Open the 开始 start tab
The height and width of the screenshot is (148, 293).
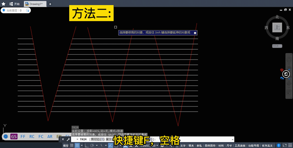tap(14, 4)
